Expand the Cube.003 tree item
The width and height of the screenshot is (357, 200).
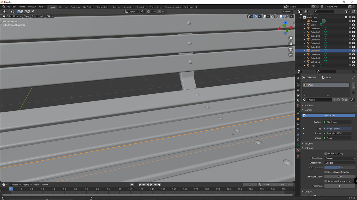(304, 36)
